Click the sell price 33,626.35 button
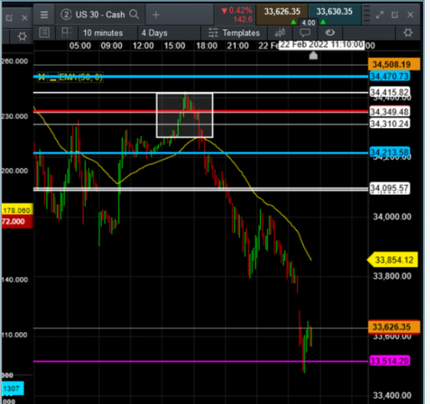430x404 pixels. point(282,13)
